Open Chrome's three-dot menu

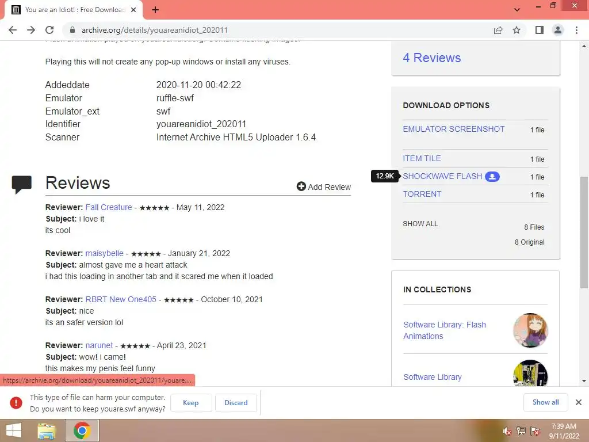pos(576,30)
